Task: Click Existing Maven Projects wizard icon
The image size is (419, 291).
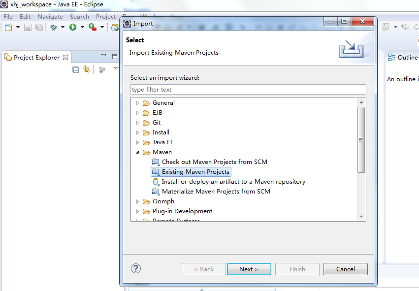Action: [156, 172]
